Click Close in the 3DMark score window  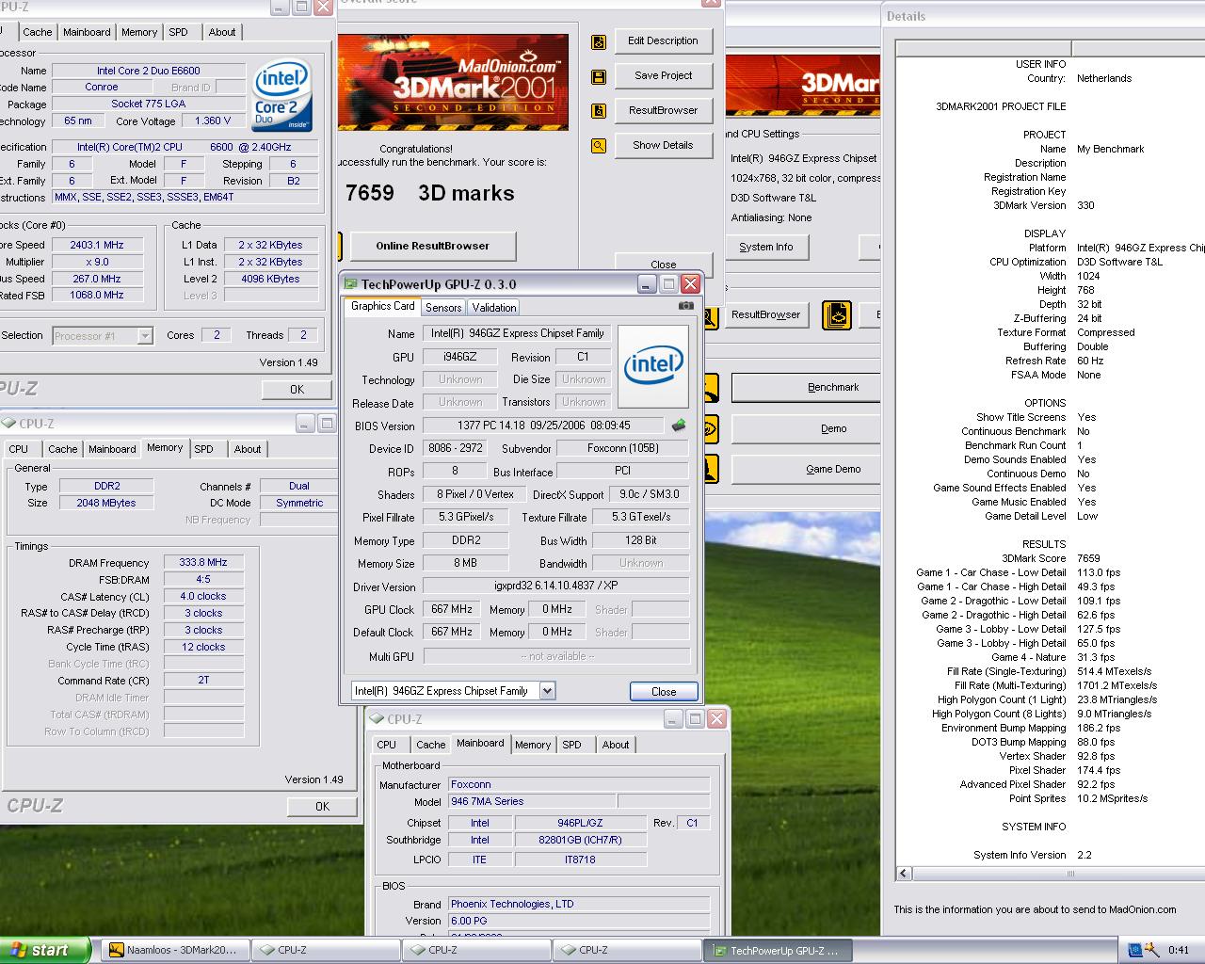coord(663,265)
